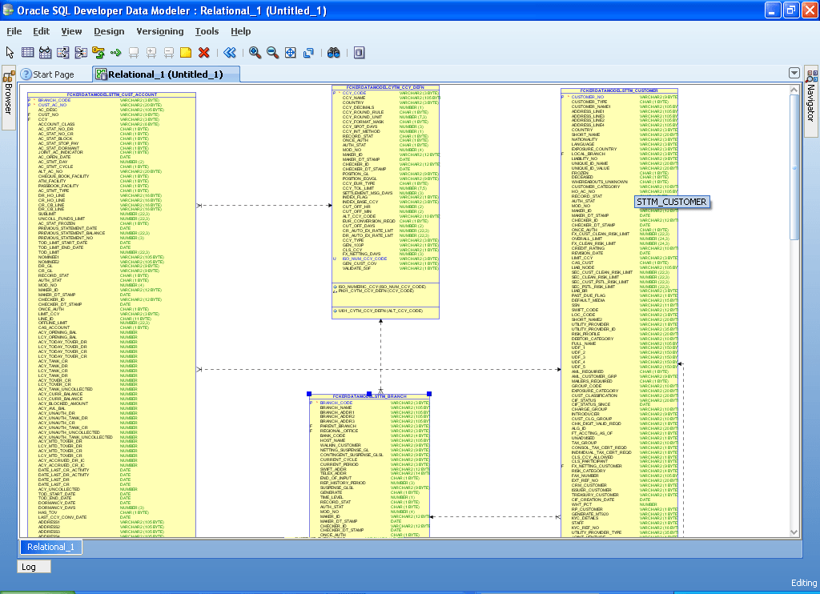The image size is (820, 594).
Task: Open the Versioning menu
Action: 160,31
